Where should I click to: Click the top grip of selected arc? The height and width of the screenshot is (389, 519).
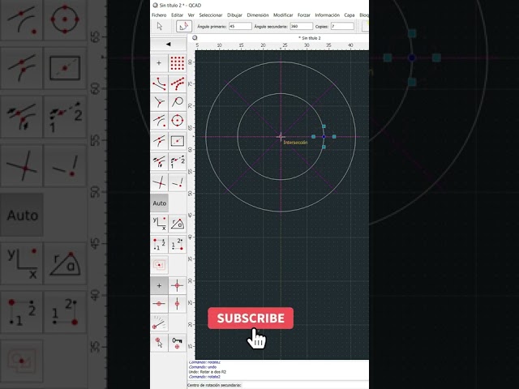click(324, 126)
